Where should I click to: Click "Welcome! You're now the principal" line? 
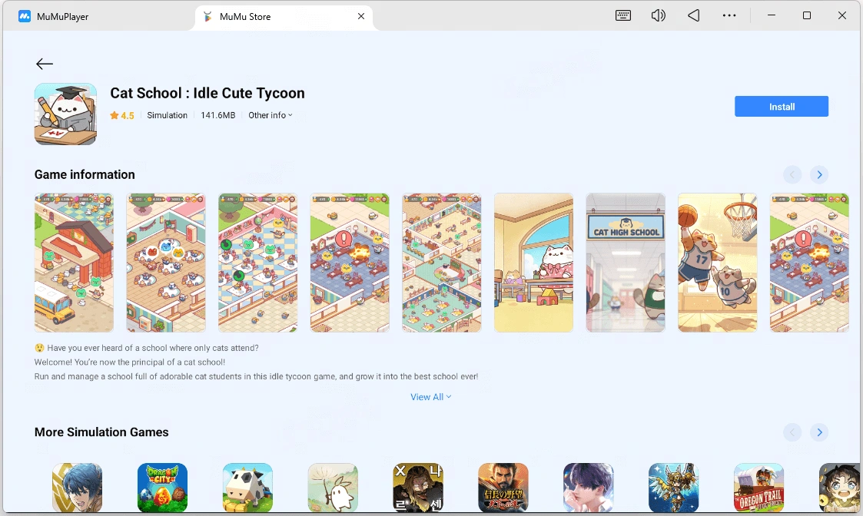coord(130,362)
